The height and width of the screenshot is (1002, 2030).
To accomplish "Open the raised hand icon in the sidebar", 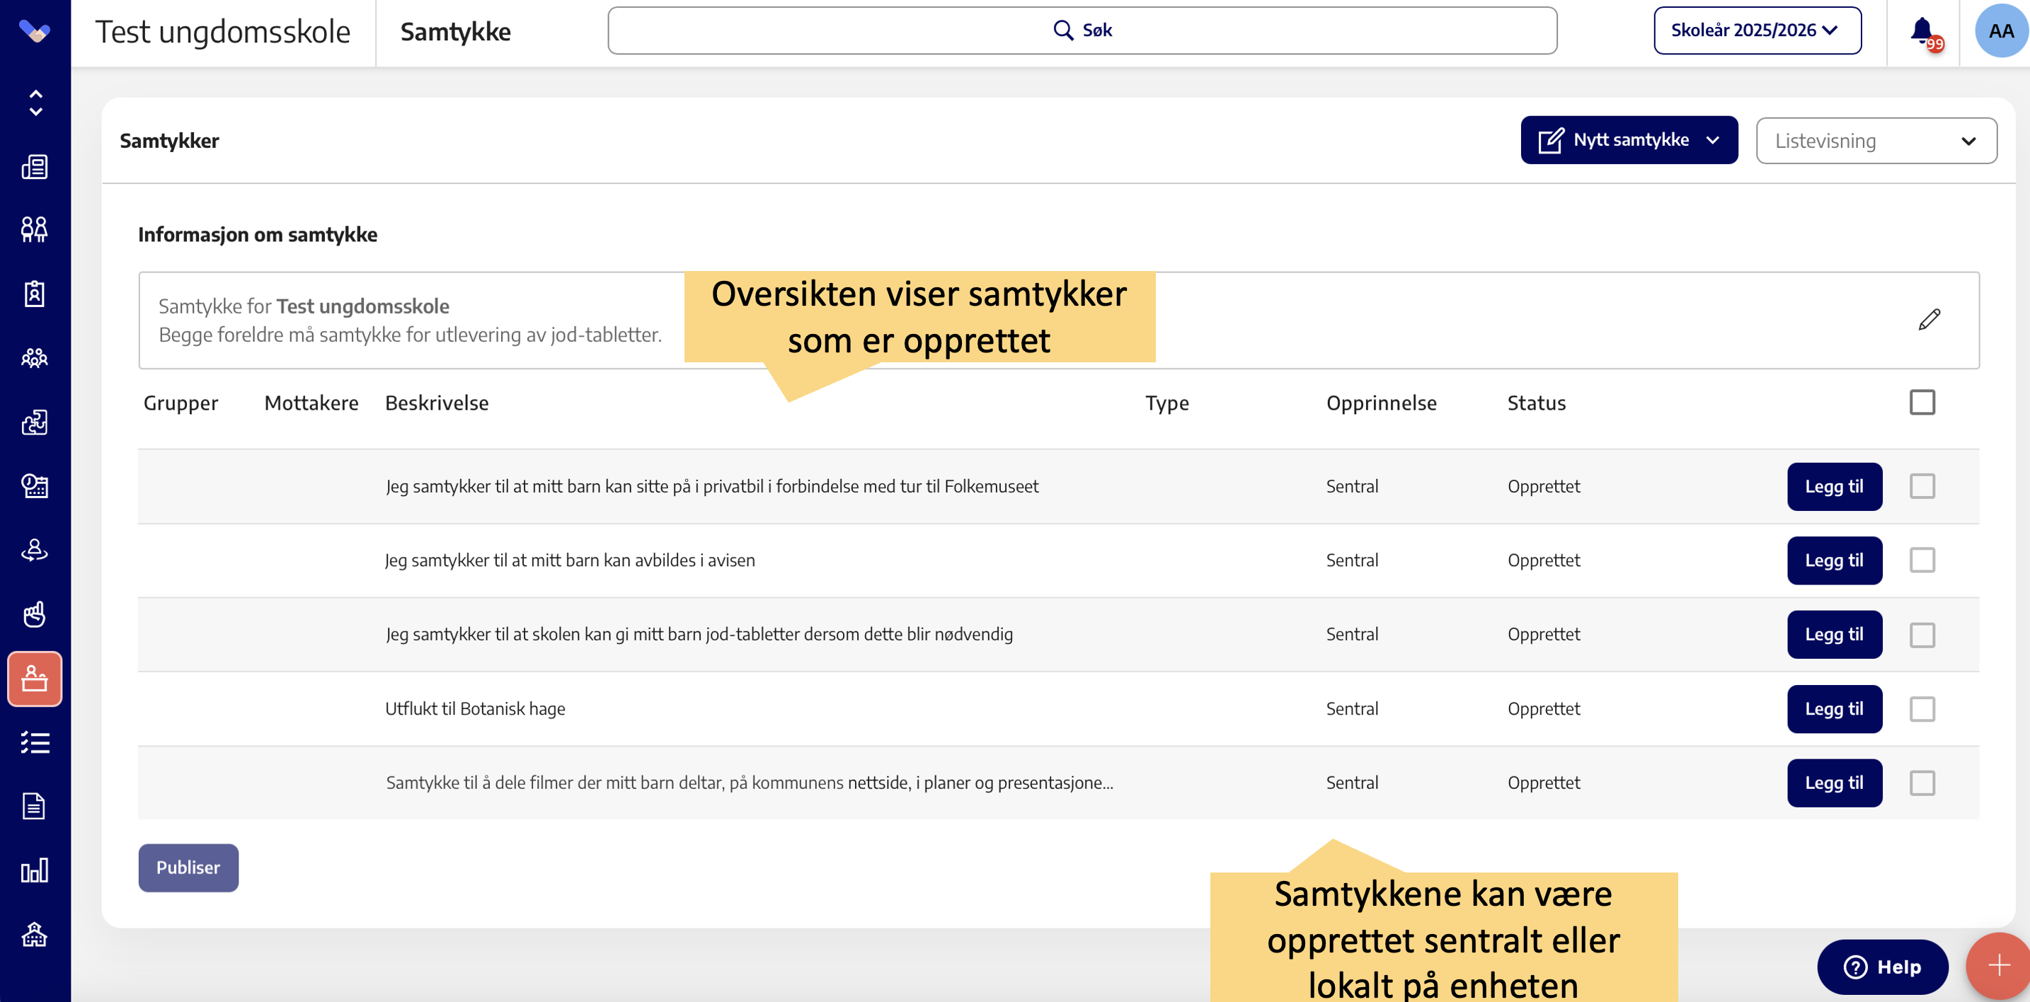I will click(35, 614).
